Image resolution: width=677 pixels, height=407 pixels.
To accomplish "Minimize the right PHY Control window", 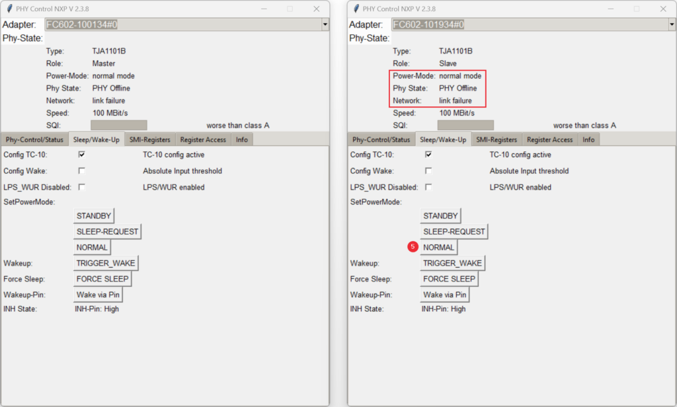I will tap(610, 9).
